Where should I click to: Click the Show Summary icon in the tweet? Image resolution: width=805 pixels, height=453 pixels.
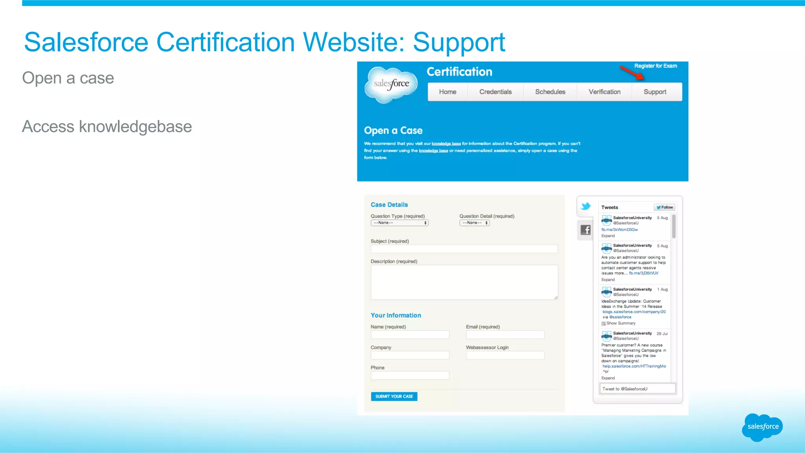point(603,323)
